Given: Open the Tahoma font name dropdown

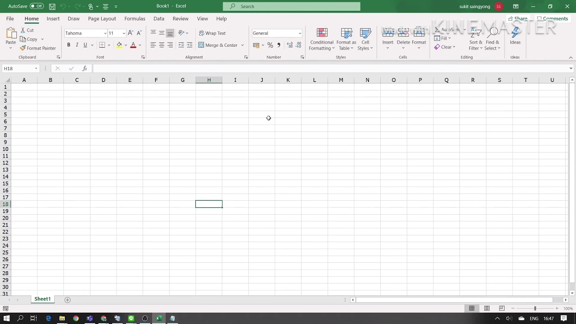Looking at the screenshot, I should [105, 33].
